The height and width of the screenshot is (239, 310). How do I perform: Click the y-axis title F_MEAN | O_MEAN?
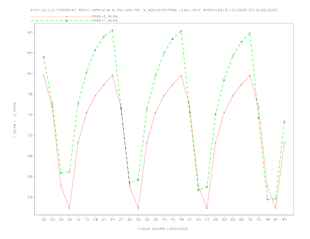pos(15,120)
